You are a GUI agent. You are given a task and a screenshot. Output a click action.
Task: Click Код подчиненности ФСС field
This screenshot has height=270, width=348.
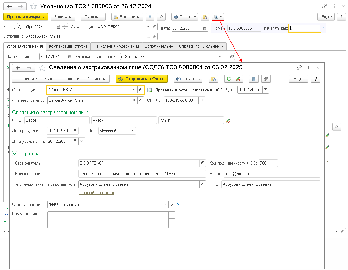pos(268,163)
